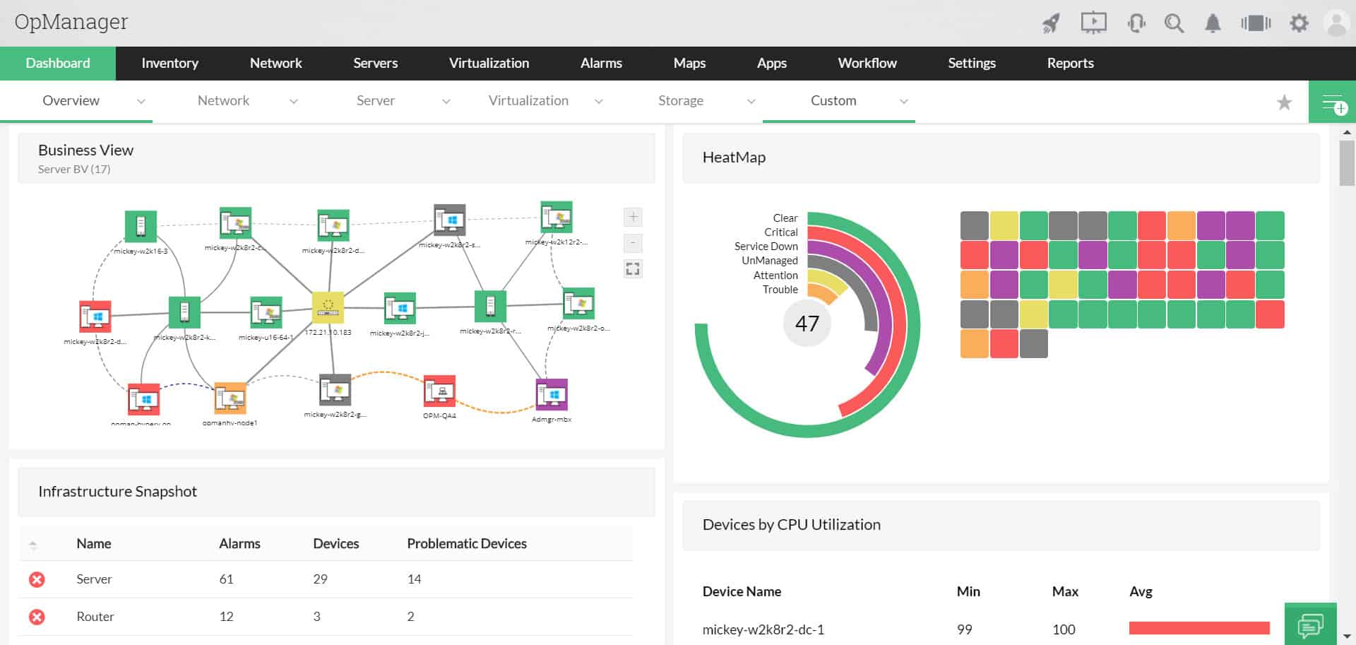
Task: Open the user profile avatar
Action: pyautogui.click(x=1337, y=23)
